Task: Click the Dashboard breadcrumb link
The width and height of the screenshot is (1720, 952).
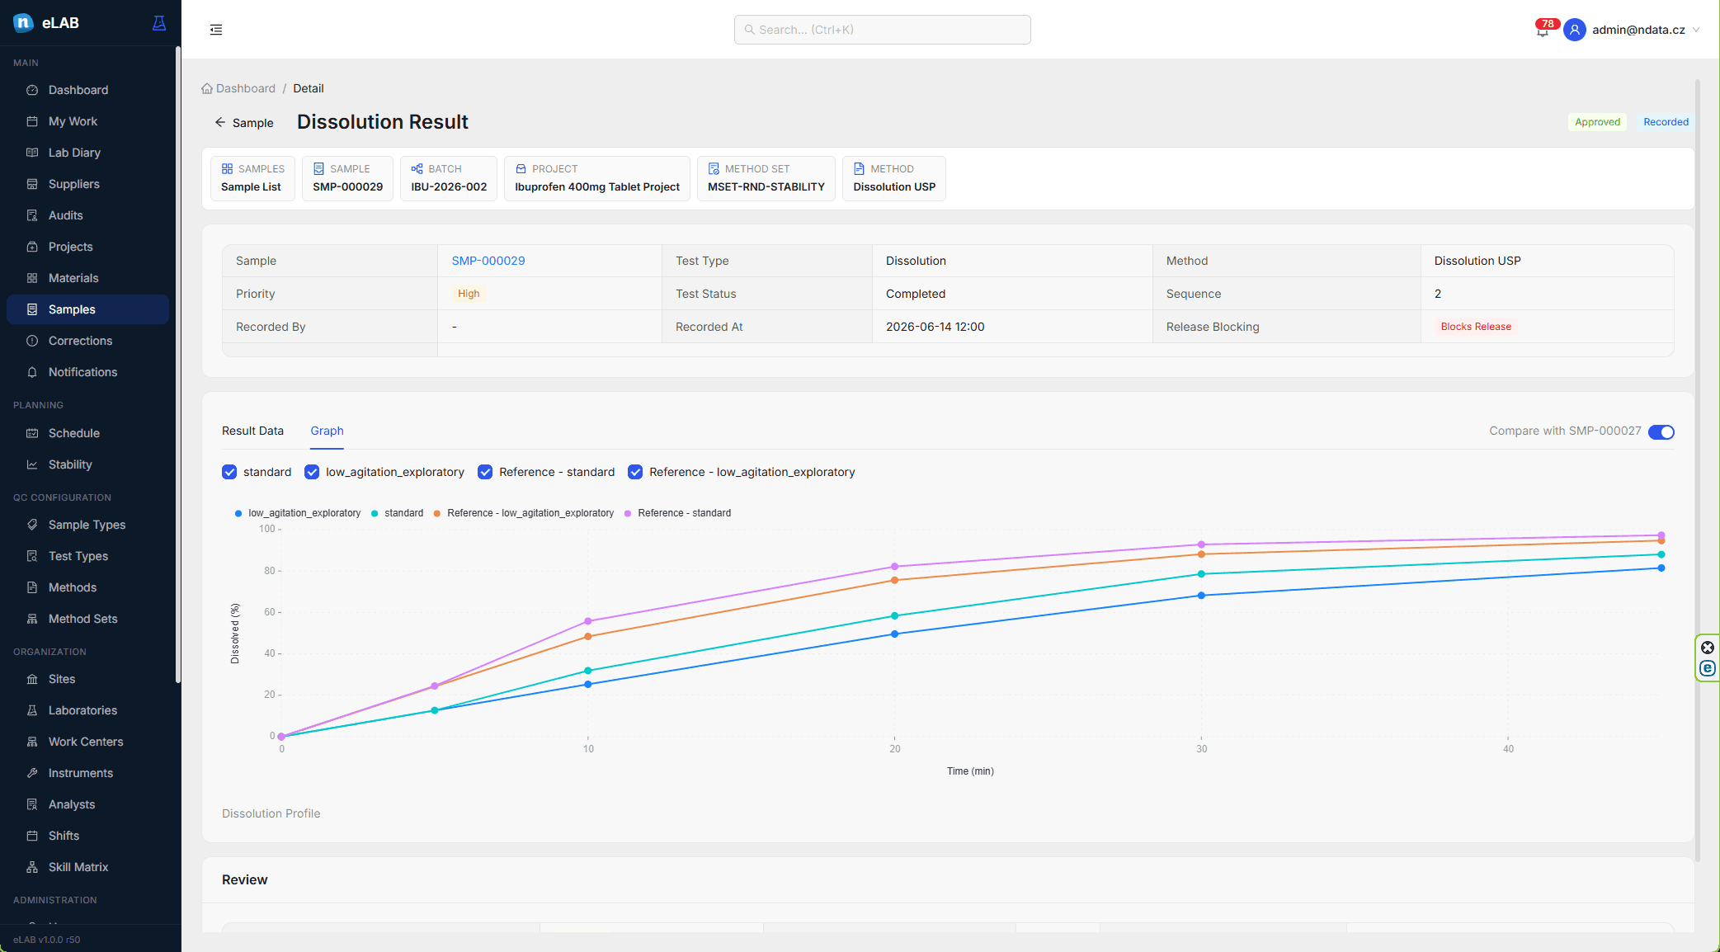Action: coord(238,88)
